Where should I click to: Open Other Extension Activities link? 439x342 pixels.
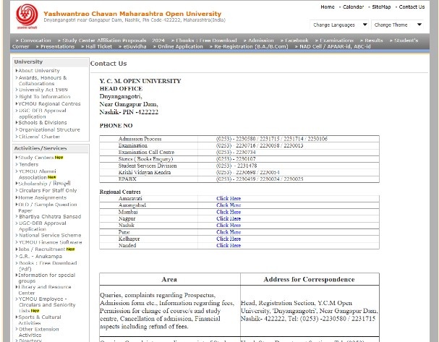tap(38, 332)
